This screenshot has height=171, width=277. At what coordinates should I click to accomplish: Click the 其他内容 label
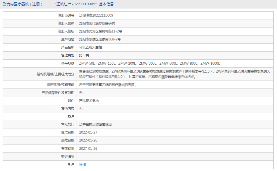[68, 108]
